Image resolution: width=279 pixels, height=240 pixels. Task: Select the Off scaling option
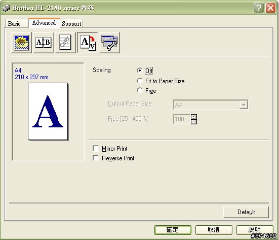pyautogui.click(x=140, y=71)
